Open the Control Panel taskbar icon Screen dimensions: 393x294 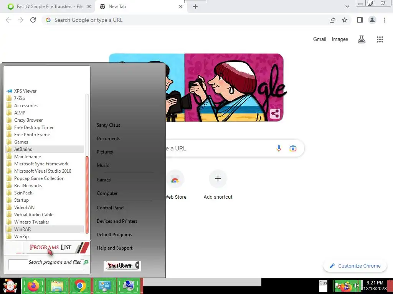pyautogui.click(x=104, y=286)
